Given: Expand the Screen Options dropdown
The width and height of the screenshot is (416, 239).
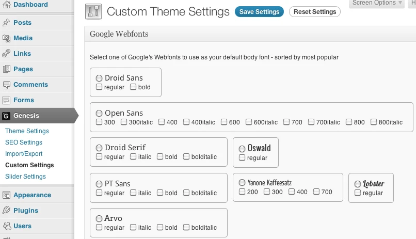Looking at the screenshot, I should [x=376, y=3].
